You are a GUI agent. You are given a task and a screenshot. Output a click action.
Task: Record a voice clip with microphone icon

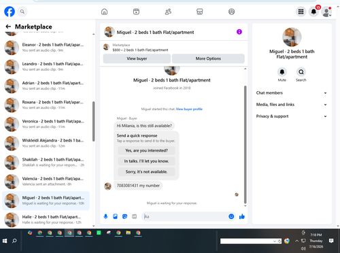[105, 216]
